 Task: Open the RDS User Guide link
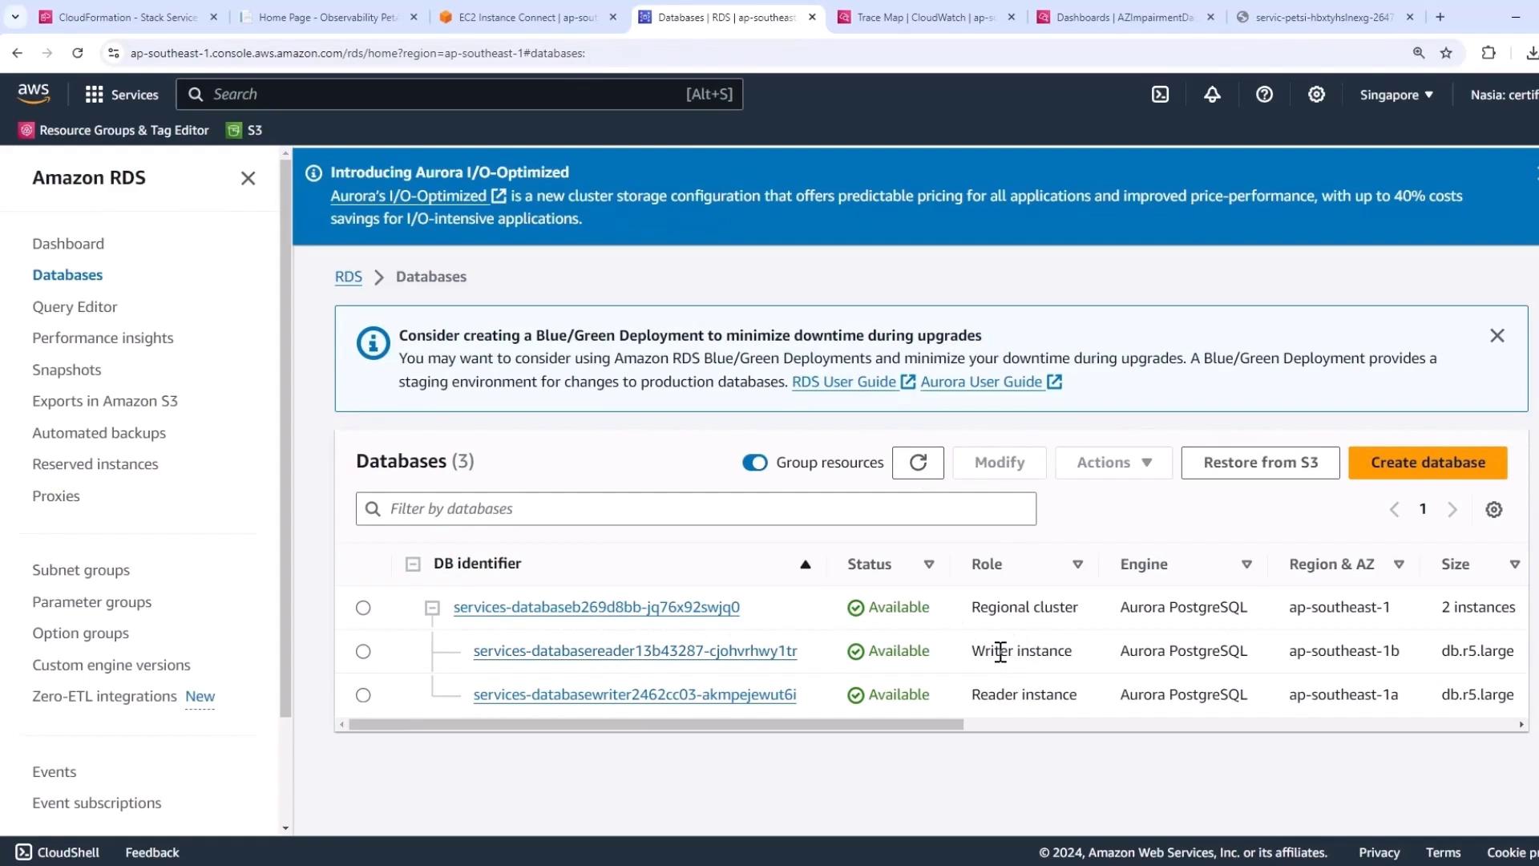853,382
